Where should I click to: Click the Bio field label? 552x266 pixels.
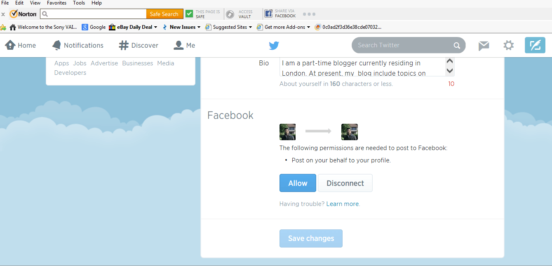[264, 63]
